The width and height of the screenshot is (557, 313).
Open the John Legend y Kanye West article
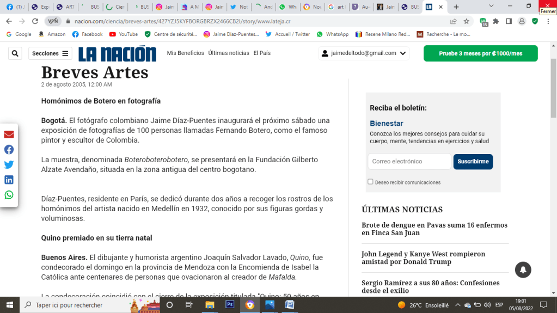423,258
